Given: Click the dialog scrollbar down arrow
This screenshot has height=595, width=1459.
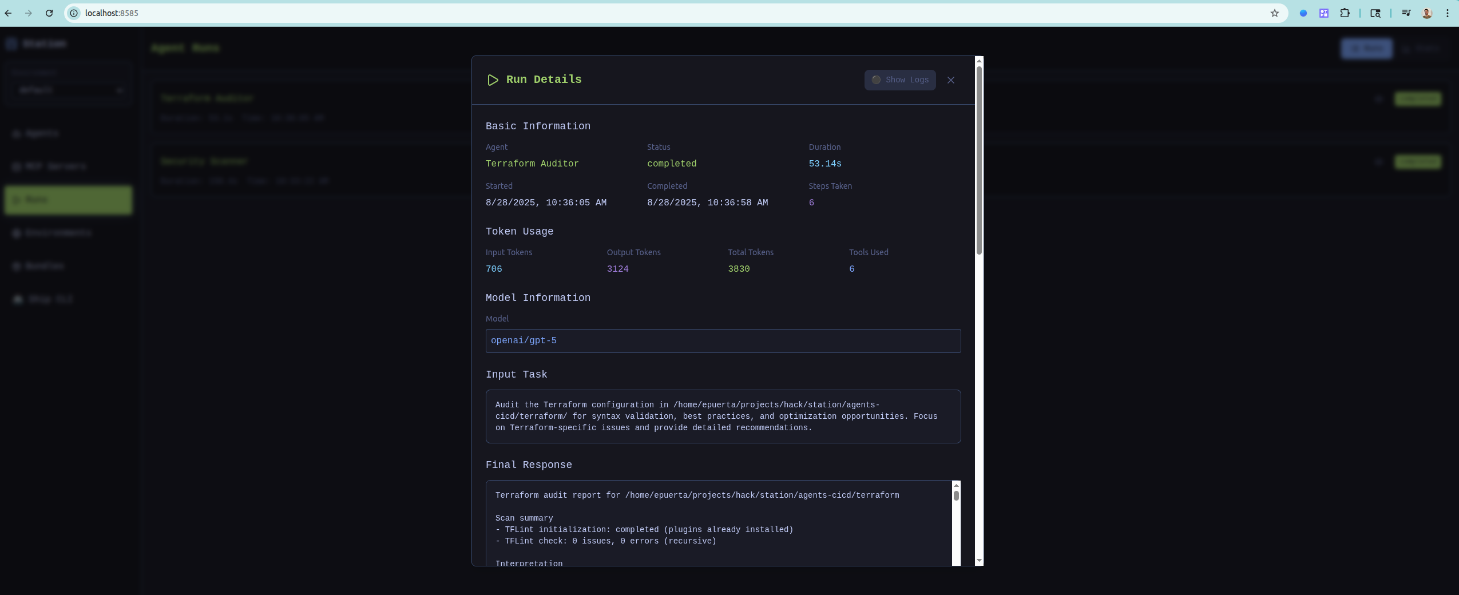Looking at the screenshot, I should coord(979,561).
